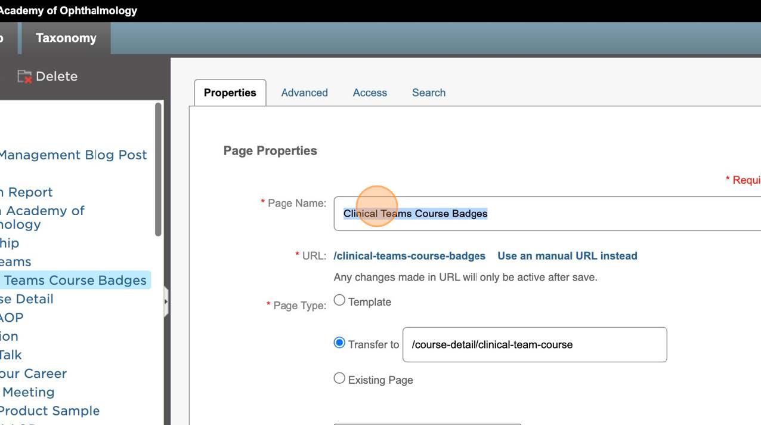The image size is (761, 425).
Task: Click the /clinical-teams-course-badges URL link
Action: [x=410, y=255]
